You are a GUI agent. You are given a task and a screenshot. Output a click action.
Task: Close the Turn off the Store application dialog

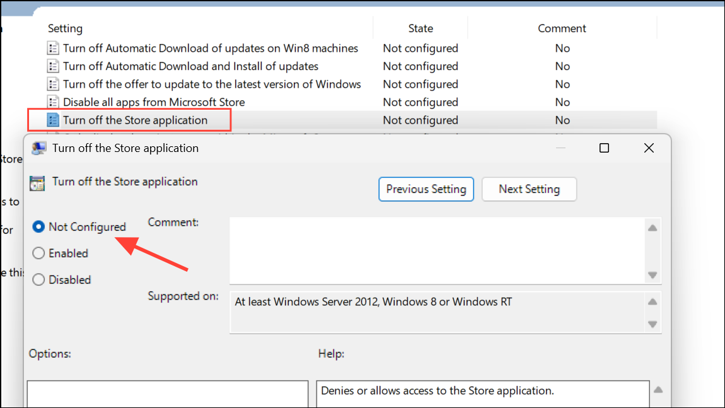tap(649, 148)
